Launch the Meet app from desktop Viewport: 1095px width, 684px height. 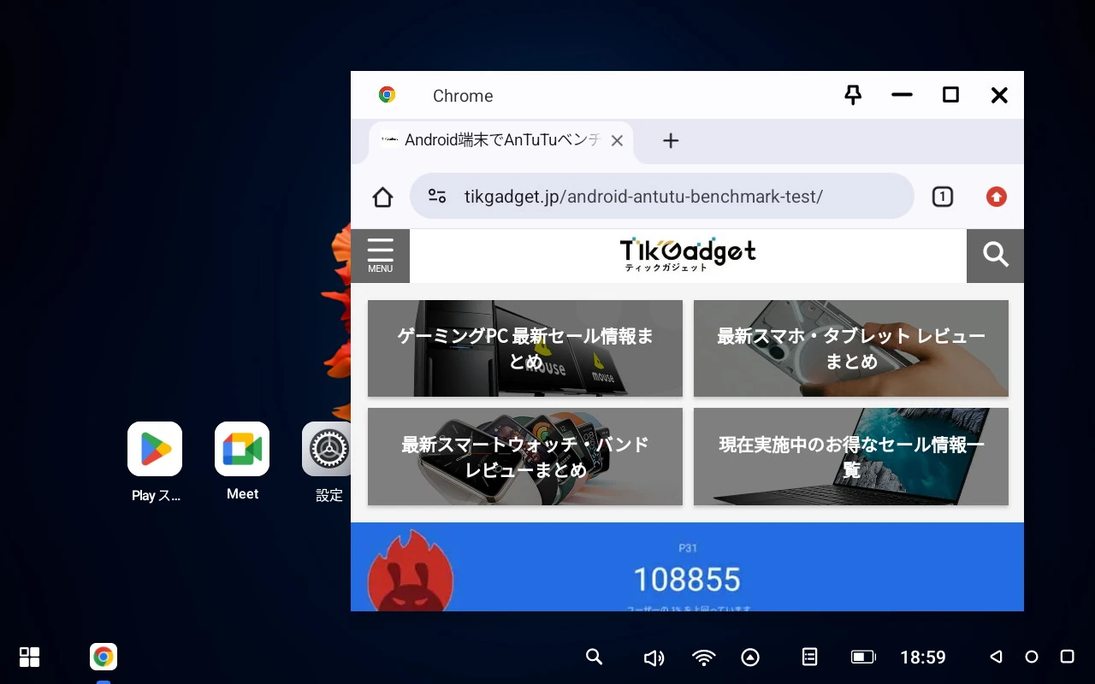click(242, 450)
